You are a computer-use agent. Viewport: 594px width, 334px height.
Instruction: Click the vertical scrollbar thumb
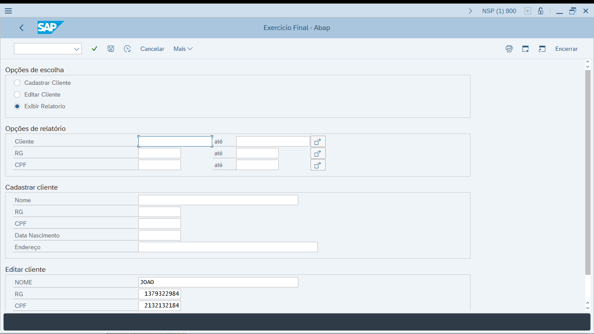click(x=588, y=172)
